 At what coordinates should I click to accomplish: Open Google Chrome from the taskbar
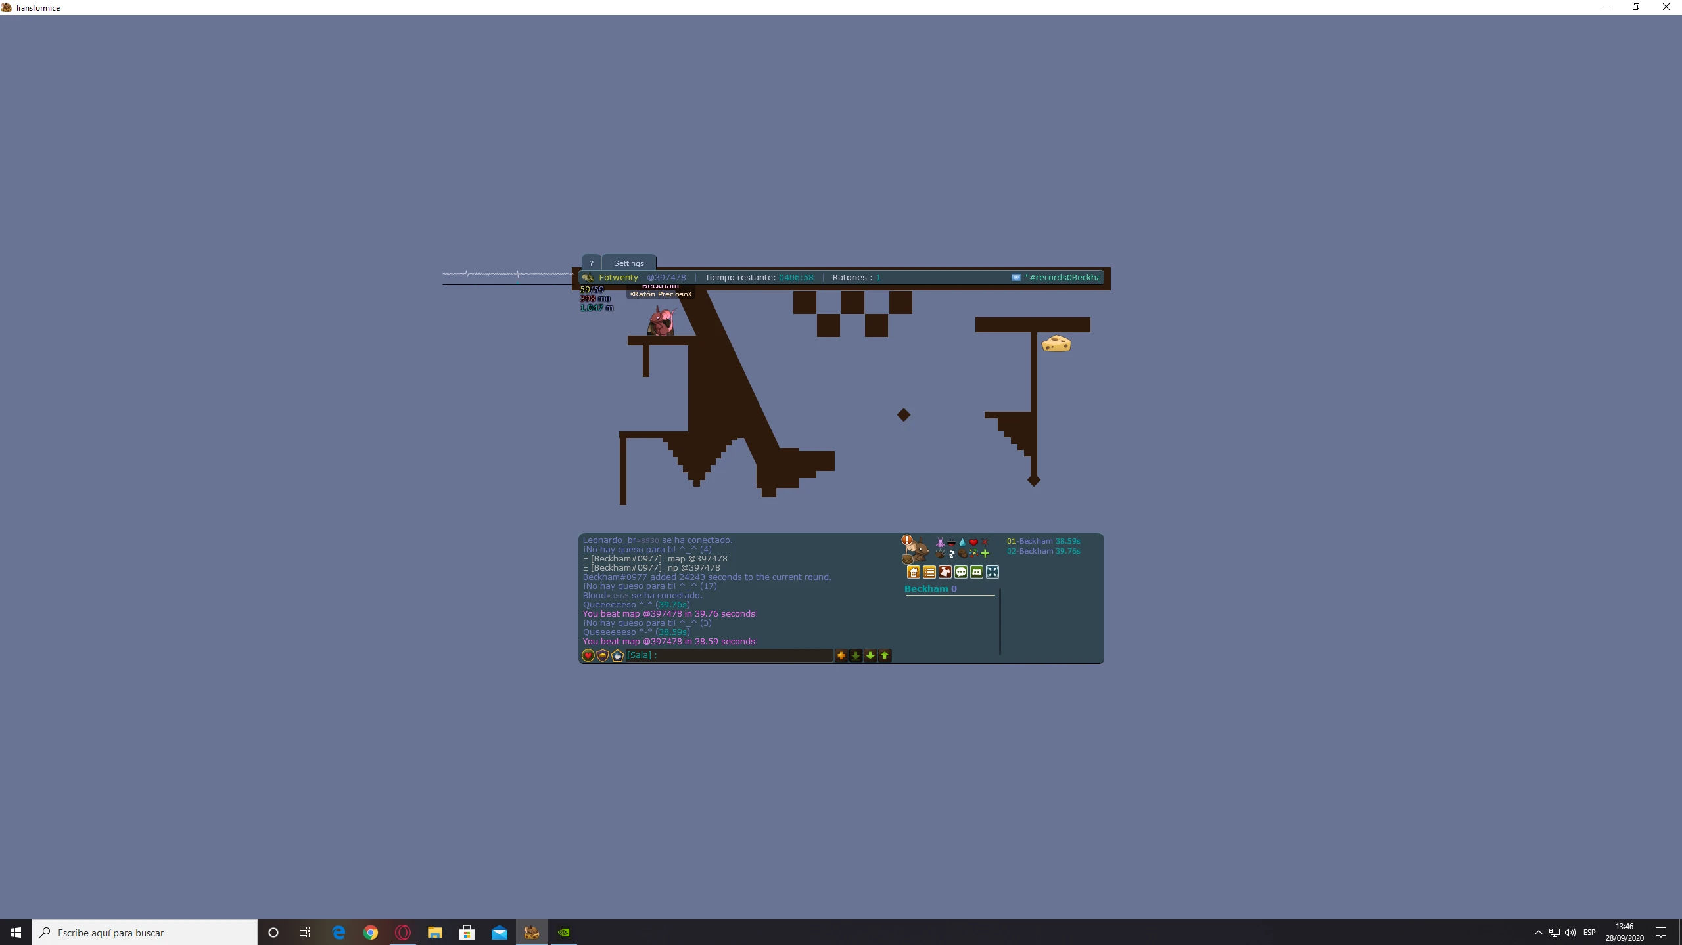click(371, 933)
